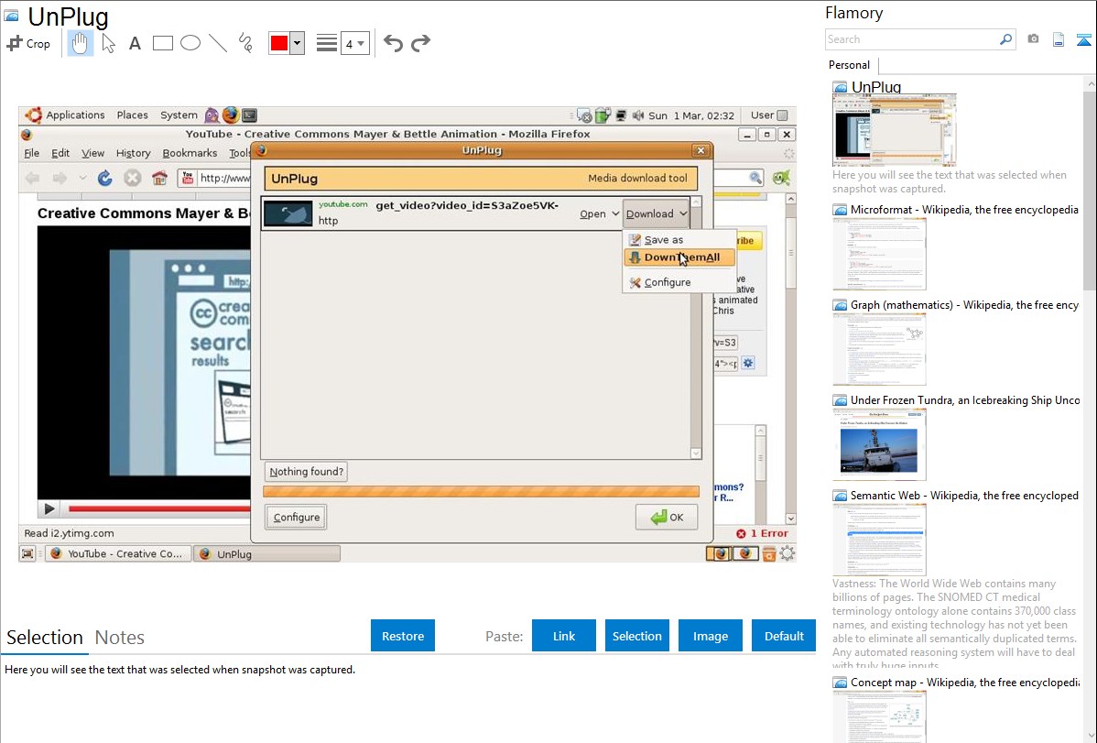Select the text annotation tool
The width and height of the screenshot is (1097, 743).
tap(135, 43)
